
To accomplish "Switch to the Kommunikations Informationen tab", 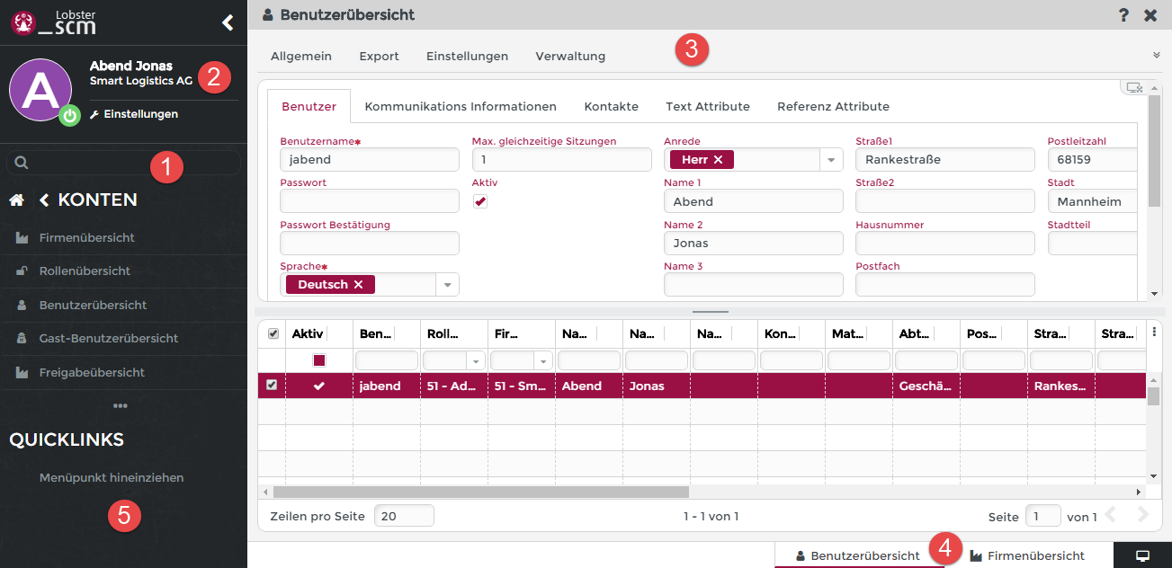I will coord(461,106).
